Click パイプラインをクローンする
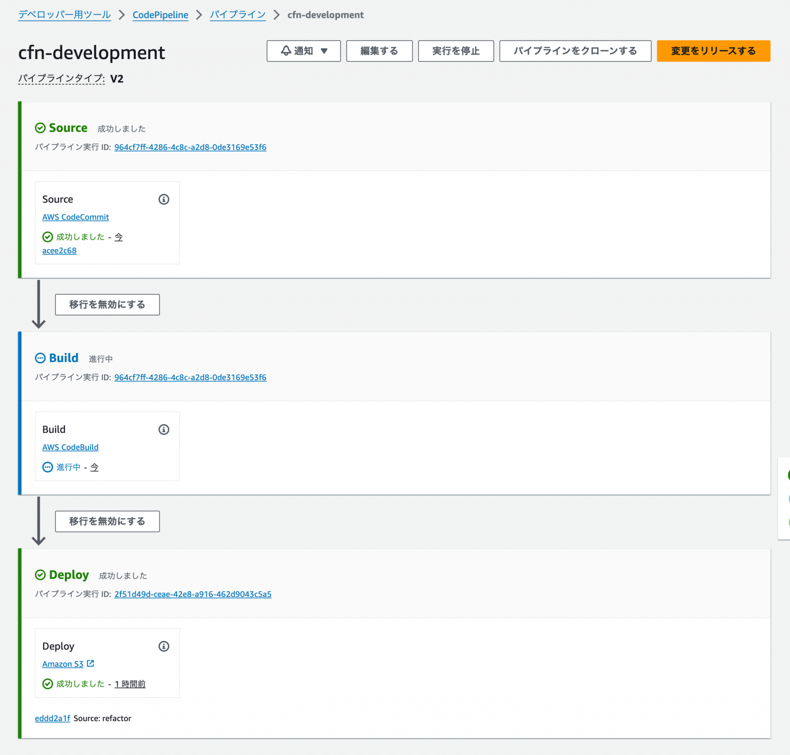 point(574,50)
